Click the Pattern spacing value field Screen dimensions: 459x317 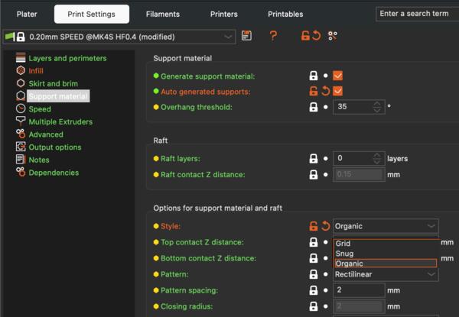pyautogui.click(x=359, y=290)
